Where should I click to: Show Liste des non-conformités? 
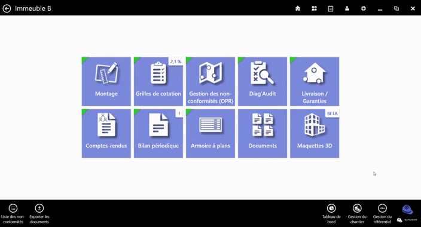(13, 214)
